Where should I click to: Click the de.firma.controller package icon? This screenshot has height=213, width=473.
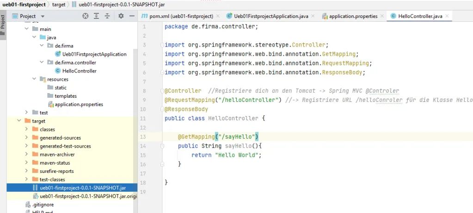pos(50,63)
